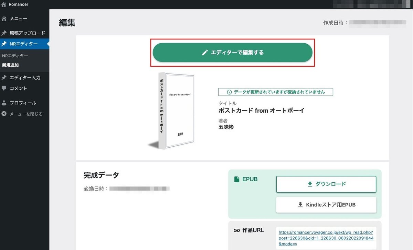Click the download arrow icon on Kindleストア用EPUB
This screenshot has width=413, height=250.
(x=299, y=205)
